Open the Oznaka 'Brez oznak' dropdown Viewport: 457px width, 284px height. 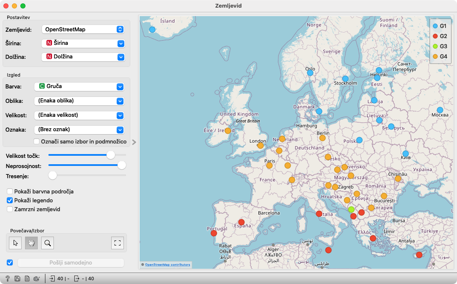(79, 130)
